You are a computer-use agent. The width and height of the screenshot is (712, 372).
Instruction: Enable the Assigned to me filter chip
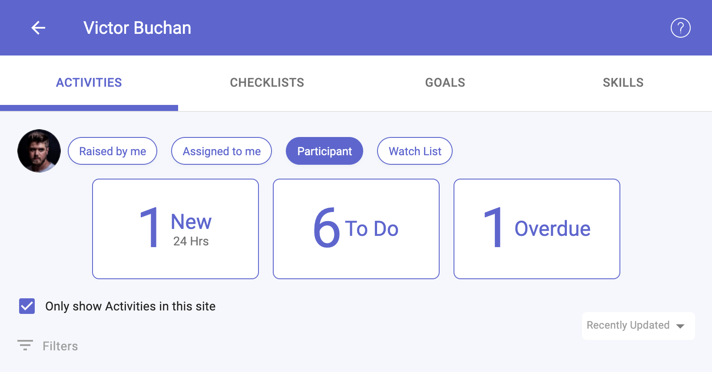pyautogui.click(x=222, y=151)
